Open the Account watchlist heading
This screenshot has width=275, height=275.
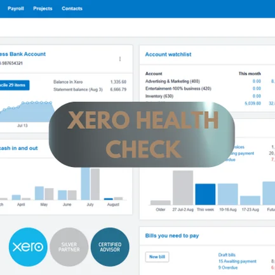(168, 55)
